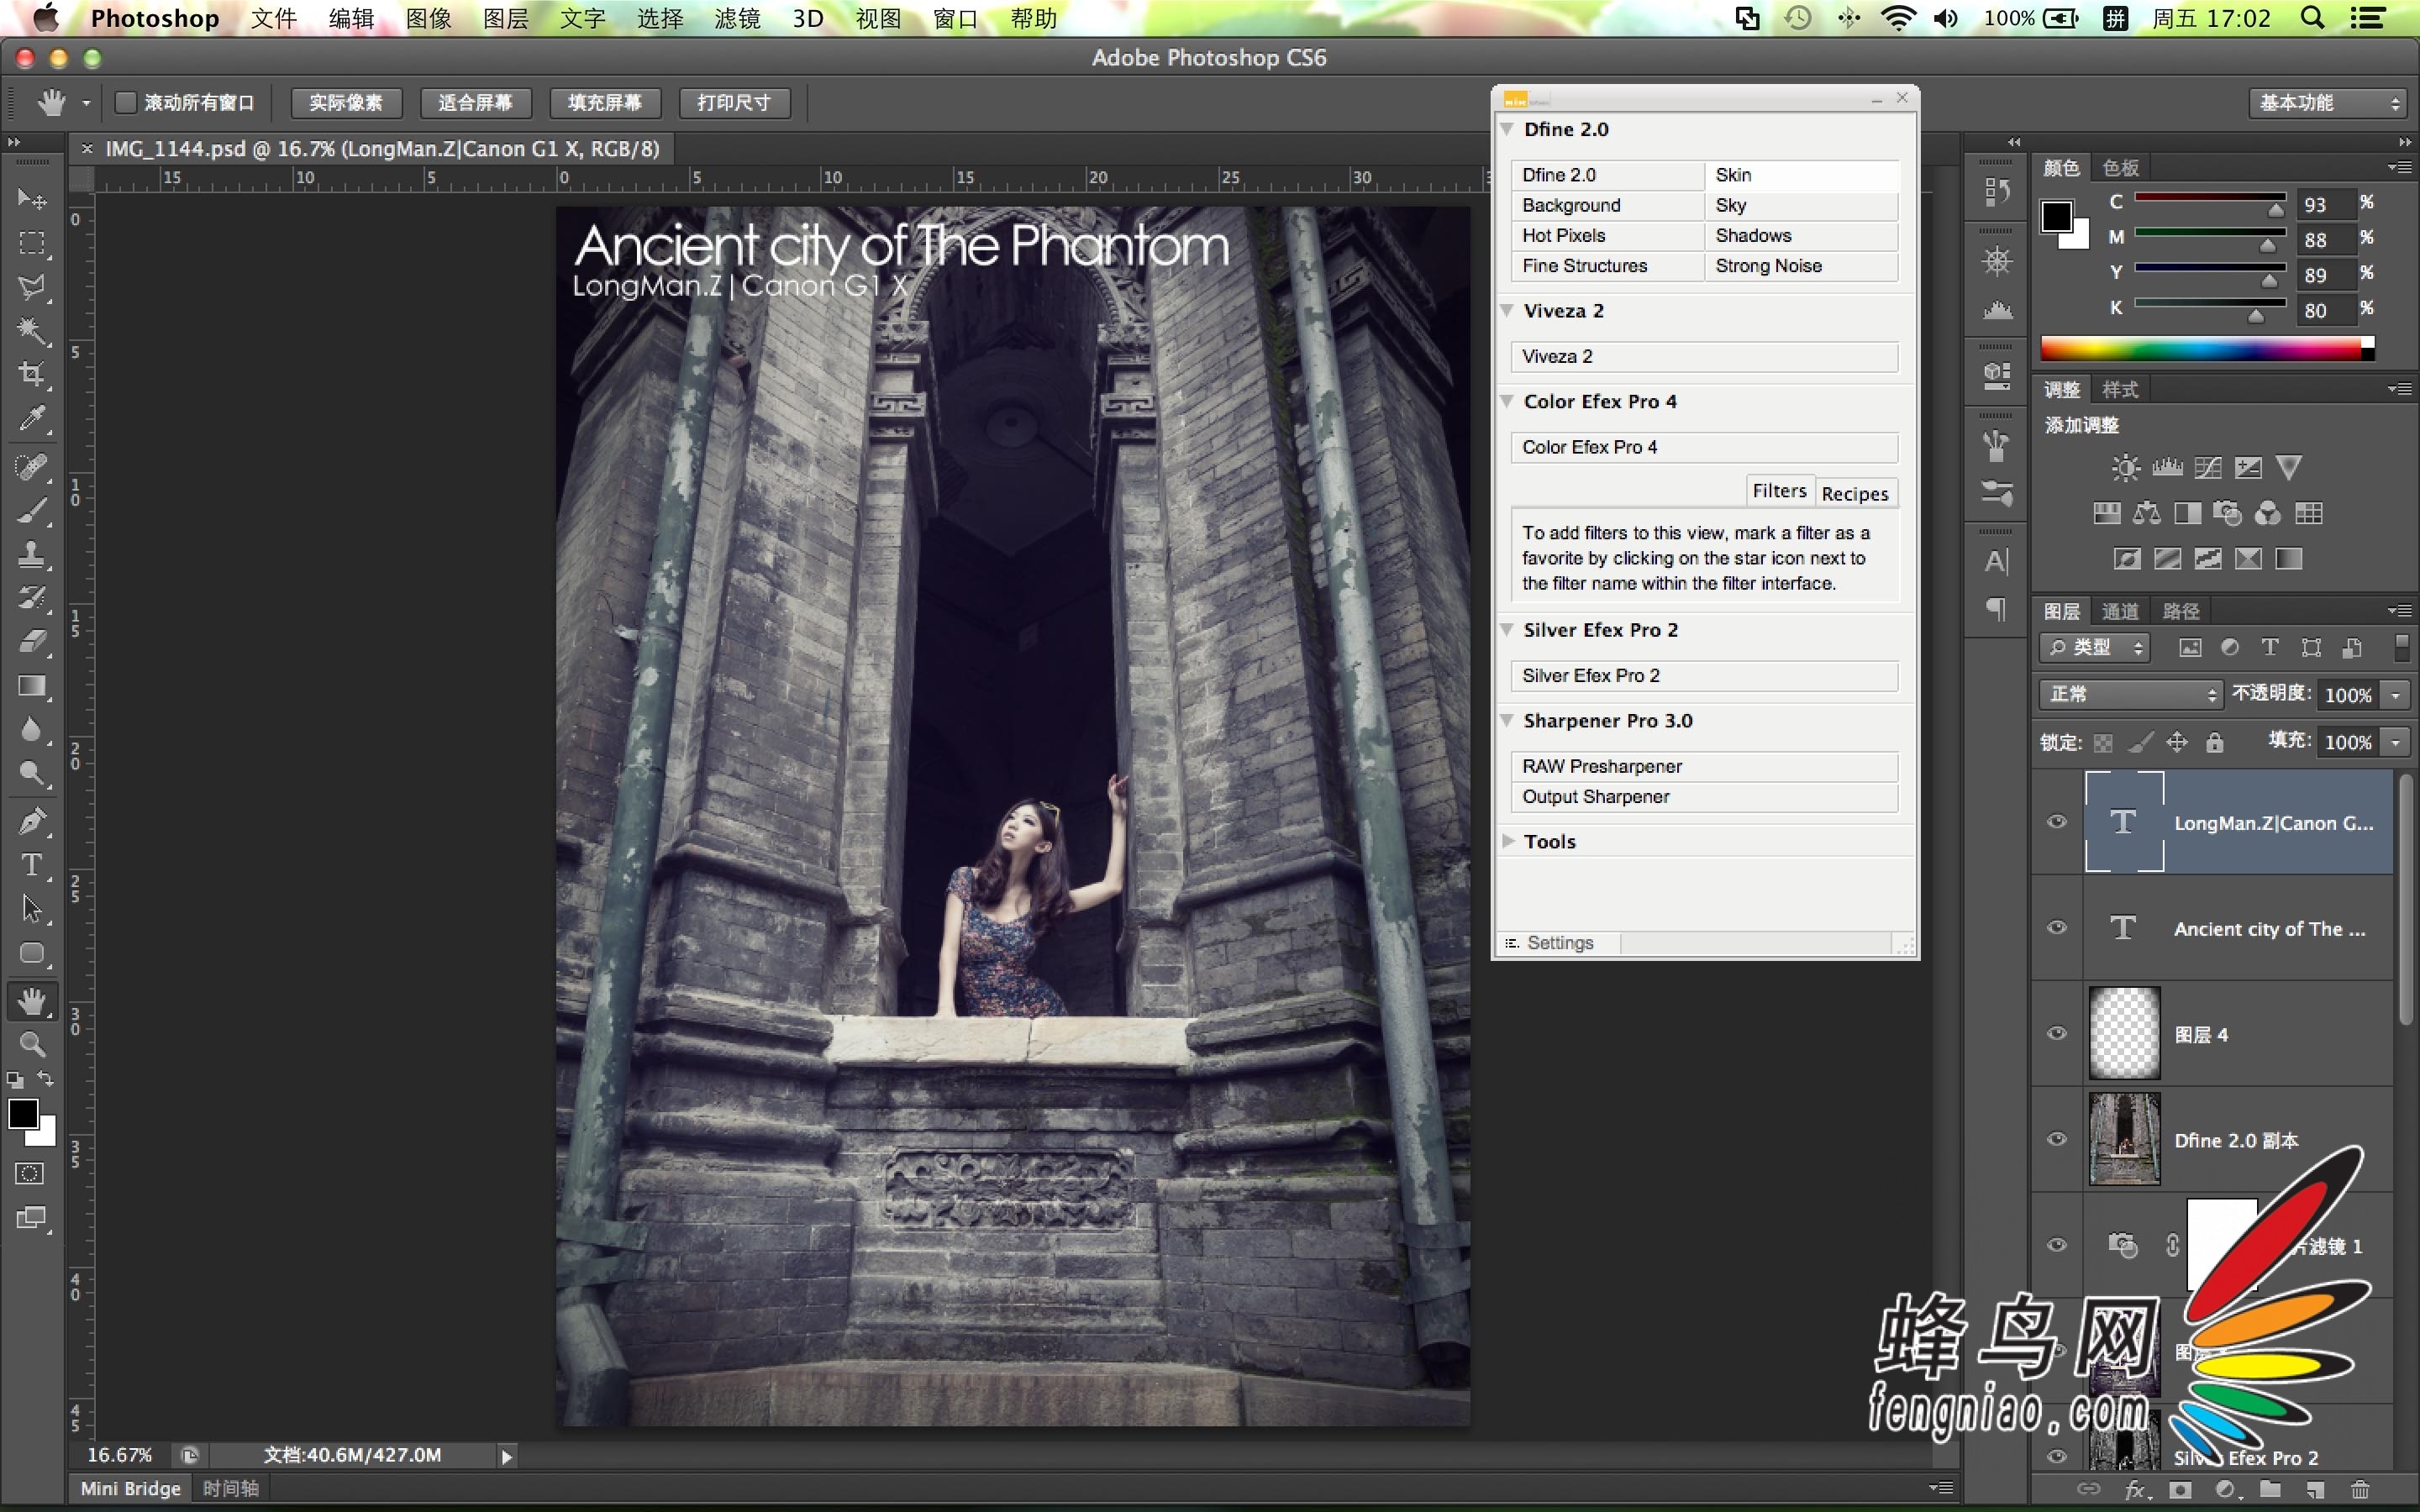This screenshot has height=1512, width=2420.
Task: Select the Crop tool
Action: (32, 374)
